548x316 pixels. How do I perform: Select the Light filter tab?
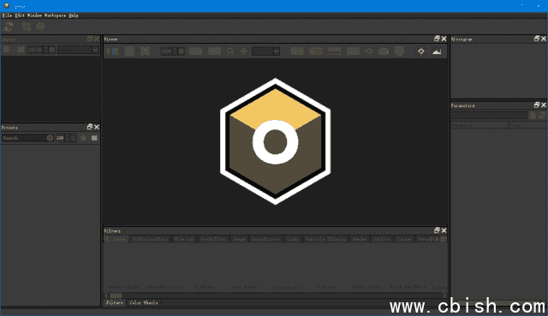tap(293, 239)
